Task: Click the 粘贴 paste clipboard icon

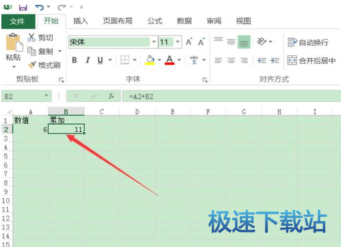Action: pos(14,42)
